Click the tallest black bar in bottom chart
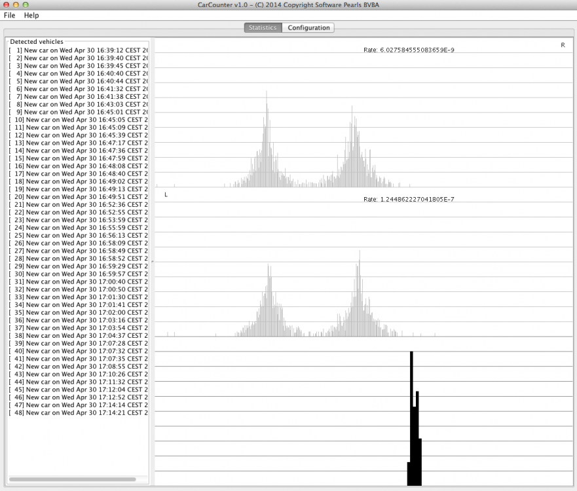The width and height of the screenshot is (577, 491). (x=411, y=406)
